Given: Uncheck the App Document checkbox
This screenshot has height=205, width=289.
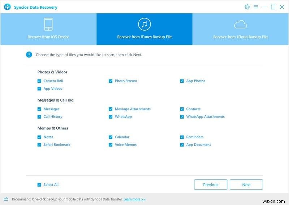Looking at the screenshot, I should [182, 145].
